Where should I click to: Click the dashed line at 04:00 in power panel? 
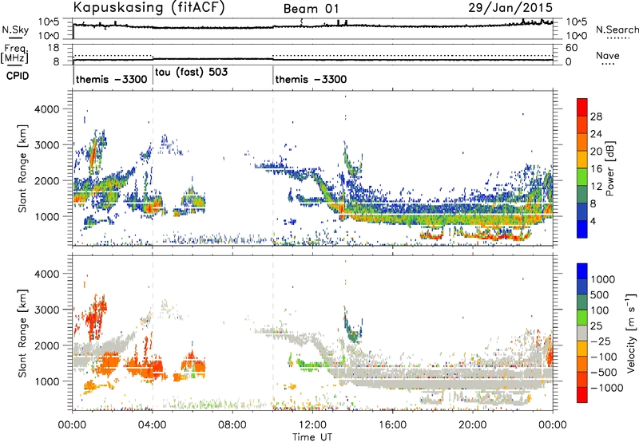pyautogui.click(x=153, y=168)
